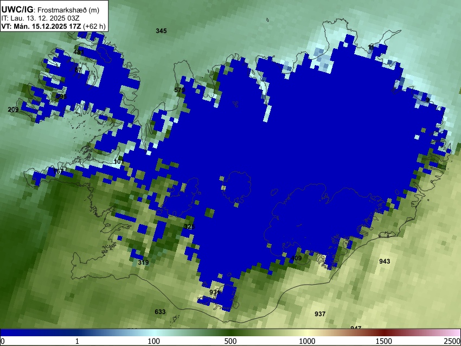The image size is (461, 346).
Task: Click the legend tick label 1000
Action: (307, 341)
